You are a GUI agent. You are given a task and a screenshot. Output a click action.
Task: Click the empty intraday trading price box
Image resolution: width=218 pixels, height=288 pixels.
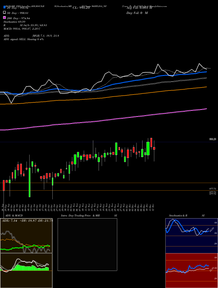87,244
